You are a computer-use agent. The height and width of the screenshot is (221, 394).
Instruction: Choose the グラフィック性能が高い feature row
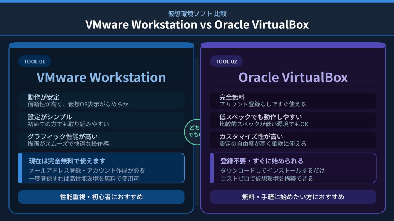101,140
